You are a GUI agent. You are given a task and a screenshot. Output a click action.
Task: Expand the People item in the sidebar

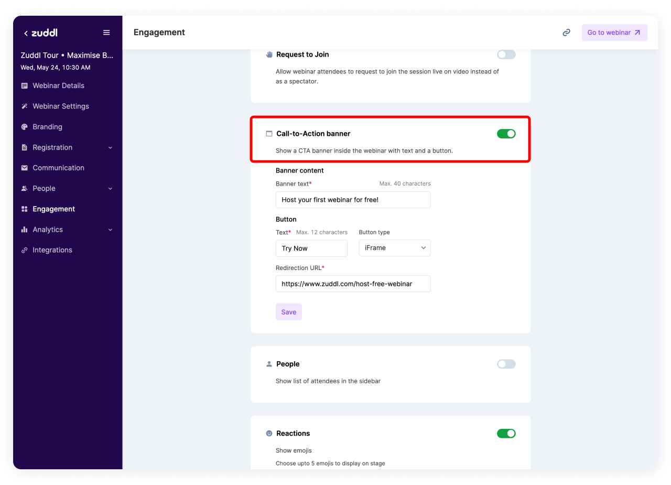point(110,189)
